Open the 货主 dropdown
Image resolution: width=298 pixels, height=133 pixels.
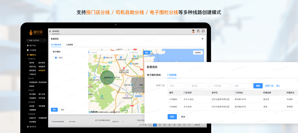coord(175,86)
